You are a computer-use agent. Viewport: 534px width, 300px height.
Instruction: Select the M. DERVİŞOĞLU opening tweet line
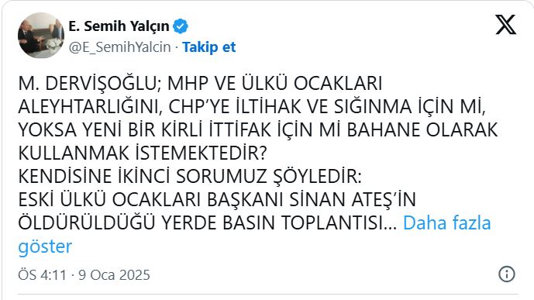(200, 84)
